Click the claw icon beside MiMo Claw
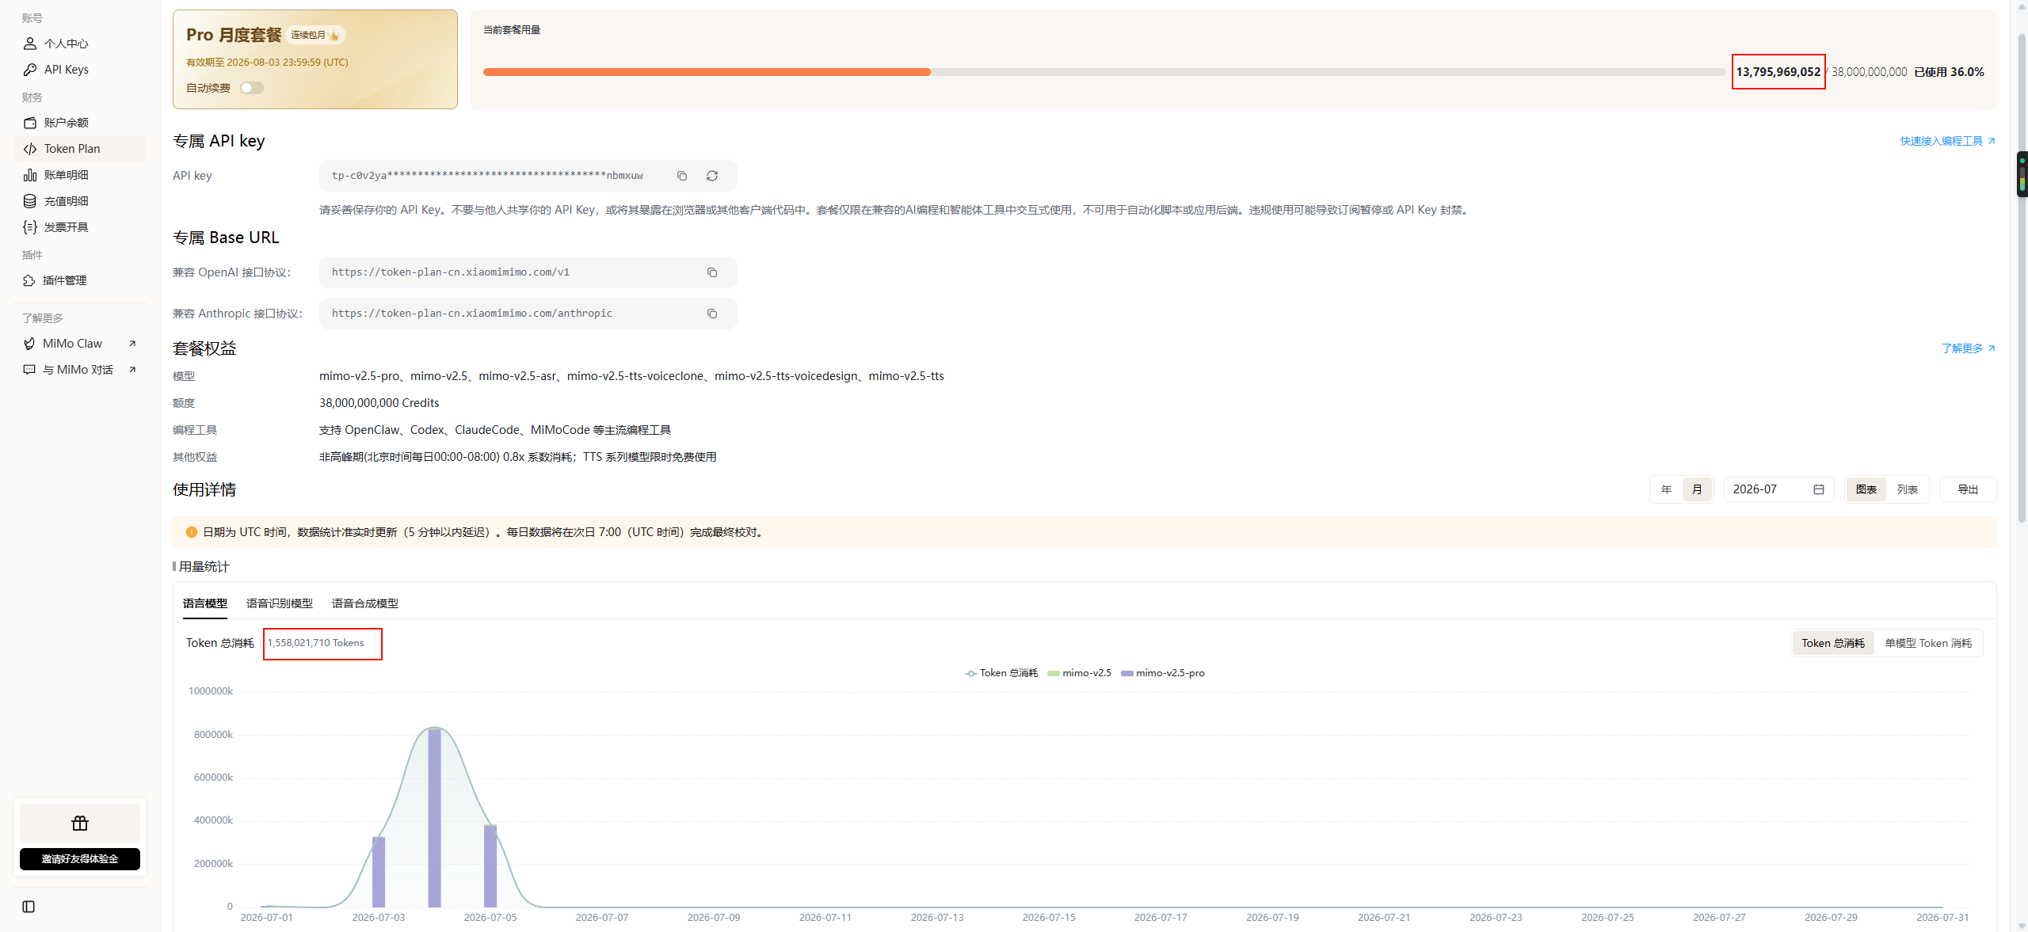Viewport: 2028px width, 932px height. pyautogui.click(x=29, y=344)
